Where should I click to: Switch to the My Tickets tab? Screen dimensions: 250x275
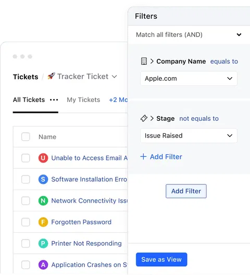tap(83, 100)
